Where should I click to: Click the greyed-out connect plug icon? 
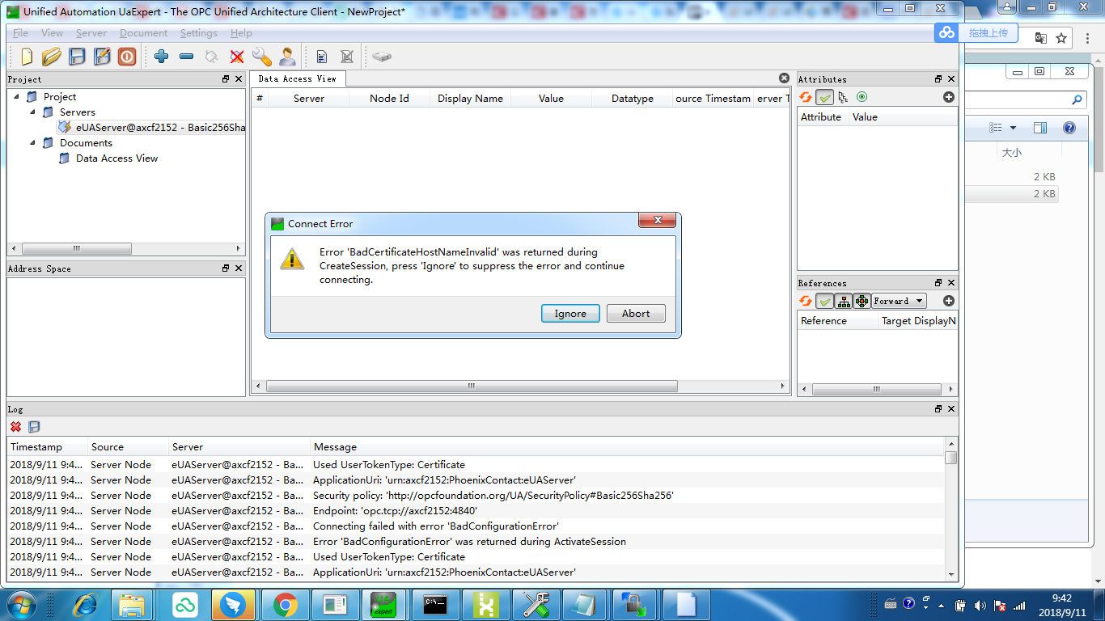click(x=211, y=57)
